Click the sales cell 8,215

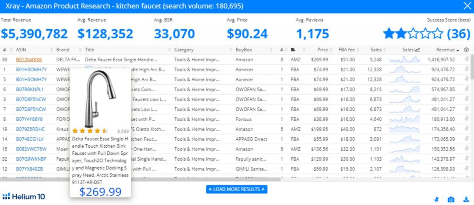click(375, 89)
